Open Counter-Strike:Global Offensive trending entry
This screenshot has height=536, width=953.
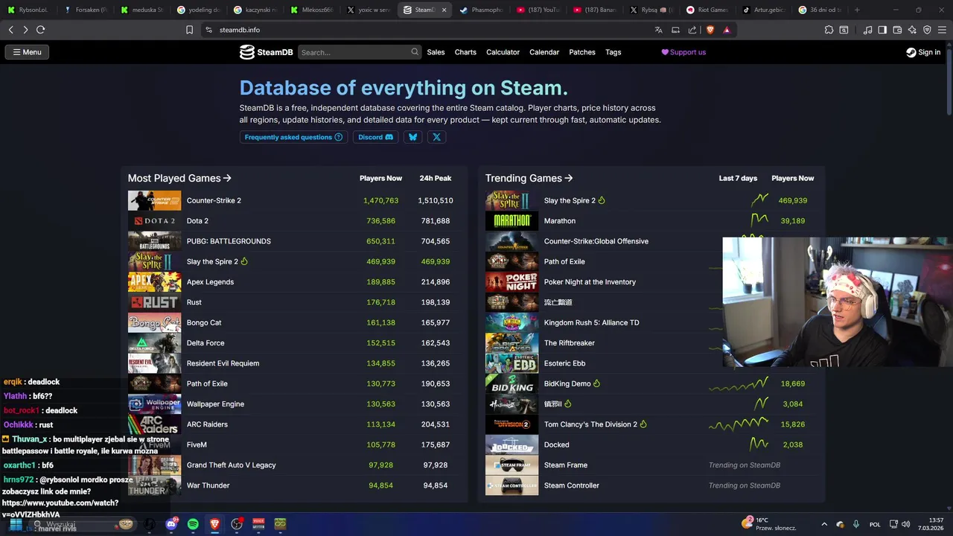(x=596, y=241)
